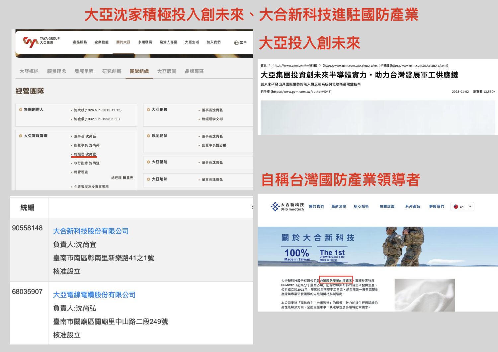Click the article headline 大亞集團投資創未來半導體實力
The image size is (498, 352).
tap(359, 75)
